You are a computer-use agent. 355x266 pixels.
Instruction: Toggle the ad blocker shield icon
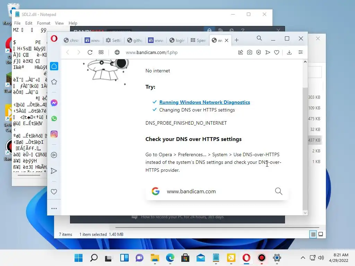[x=259, y=52]
